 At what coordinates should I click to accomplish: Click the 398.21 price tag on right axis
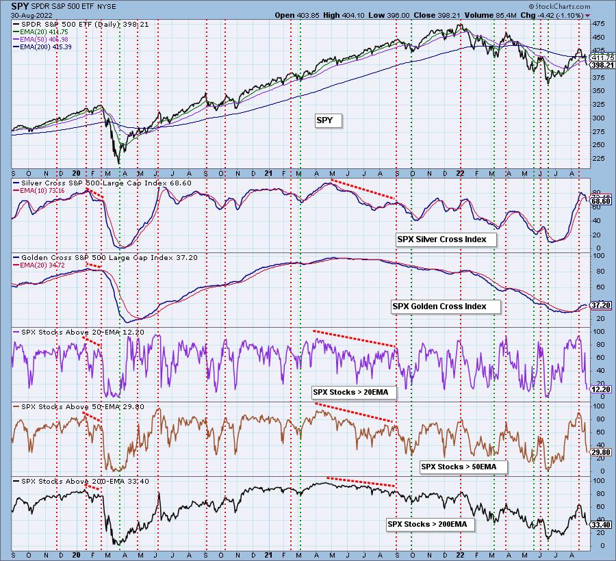point(602,65)
